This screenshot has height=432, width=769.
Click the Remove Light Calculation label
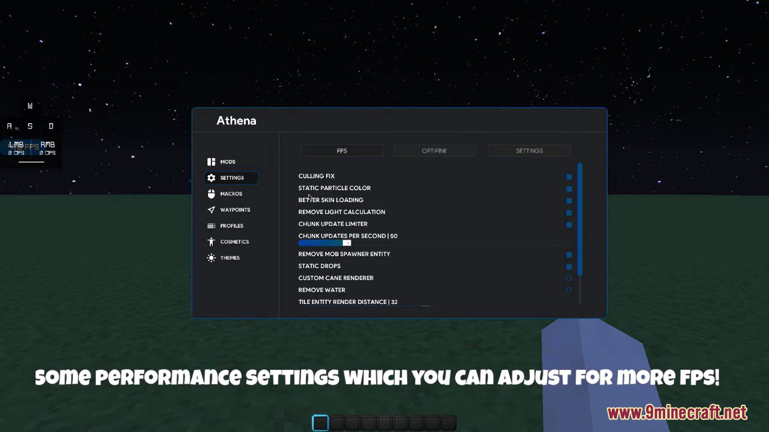(342, 212)
